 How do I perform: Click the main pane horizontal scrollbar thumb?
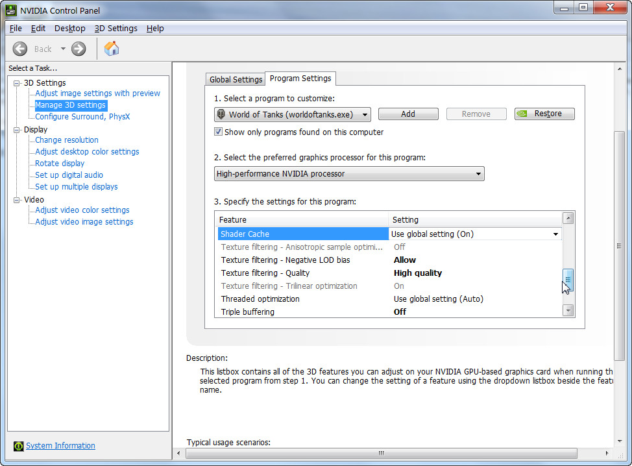tap(382, 453)
